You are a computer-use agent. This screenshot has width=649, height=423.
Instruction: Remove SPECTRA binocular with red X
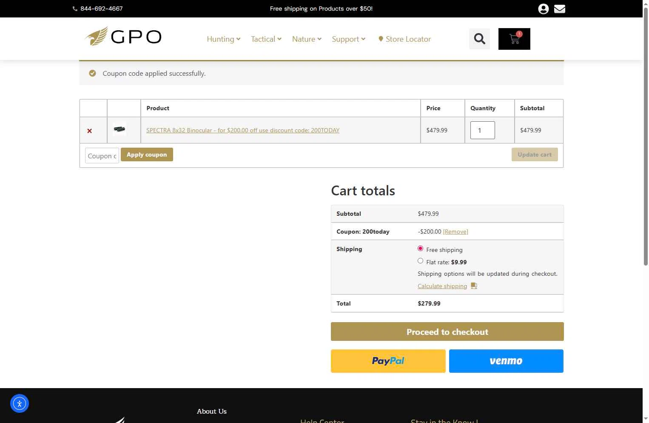click(89, 131)
